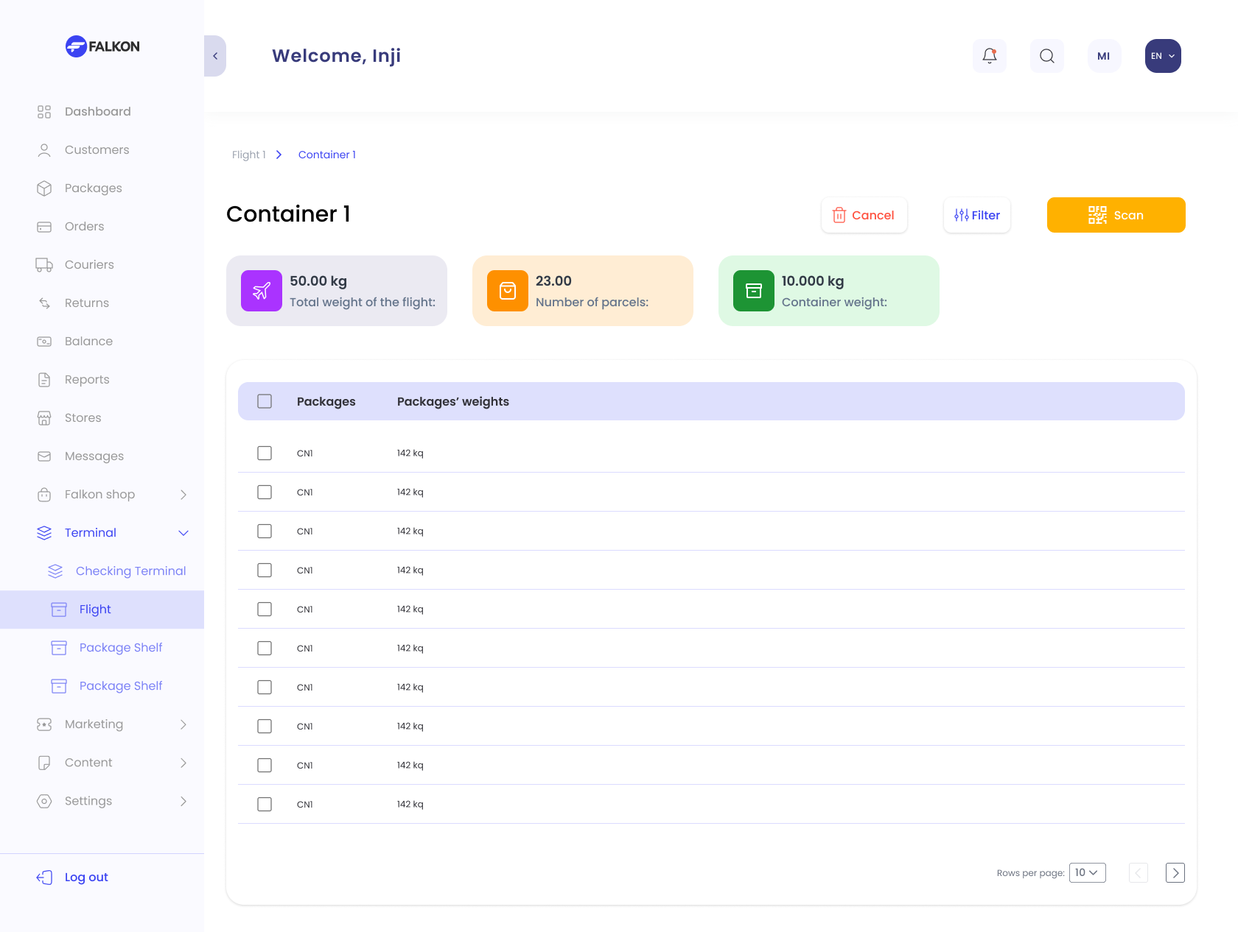Click the red Cancel button

[864, 215]
